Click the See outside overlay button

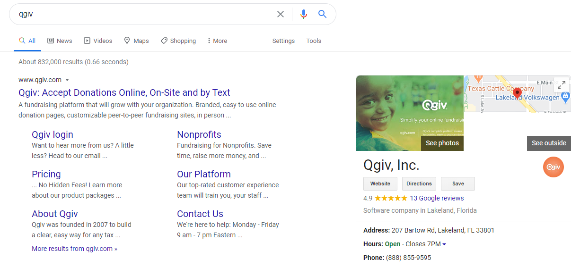[549, 143]
